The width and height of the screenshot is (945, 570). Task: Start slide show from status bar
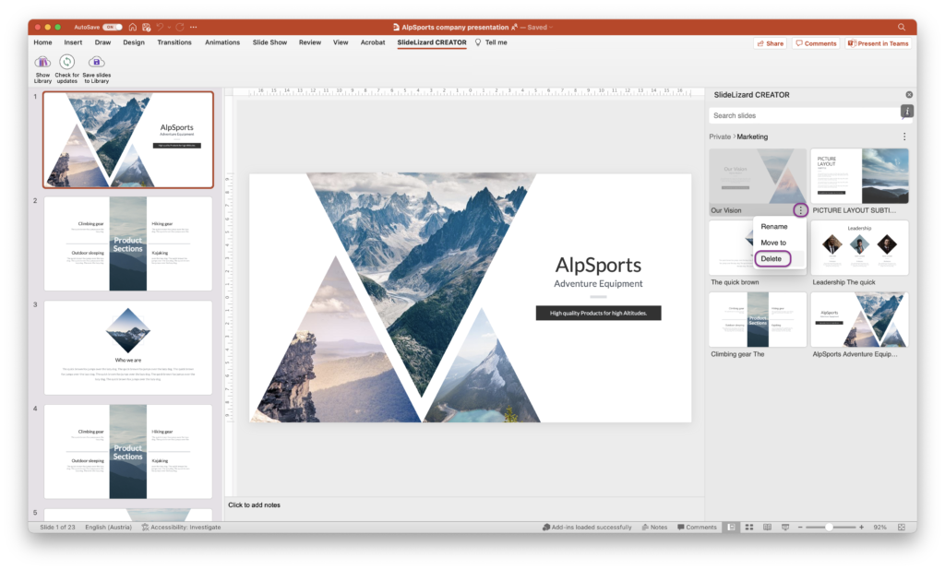point(785,528)
